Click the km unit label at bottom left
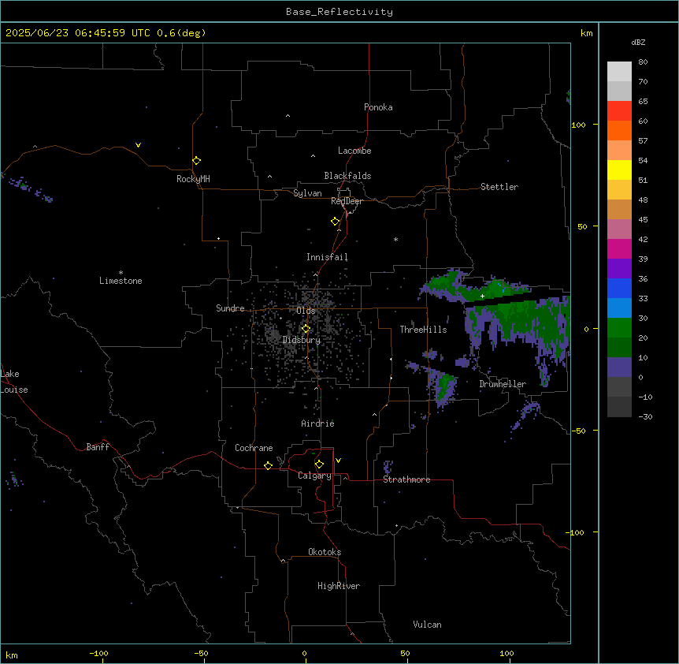The image size is (679, 664). point(12,655)
